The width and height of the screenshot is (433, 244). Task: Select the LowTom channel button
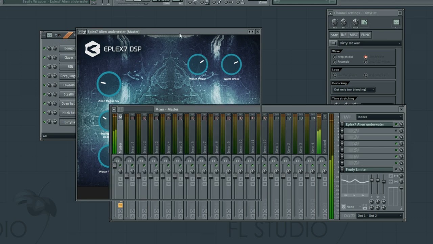coord(68,85)
